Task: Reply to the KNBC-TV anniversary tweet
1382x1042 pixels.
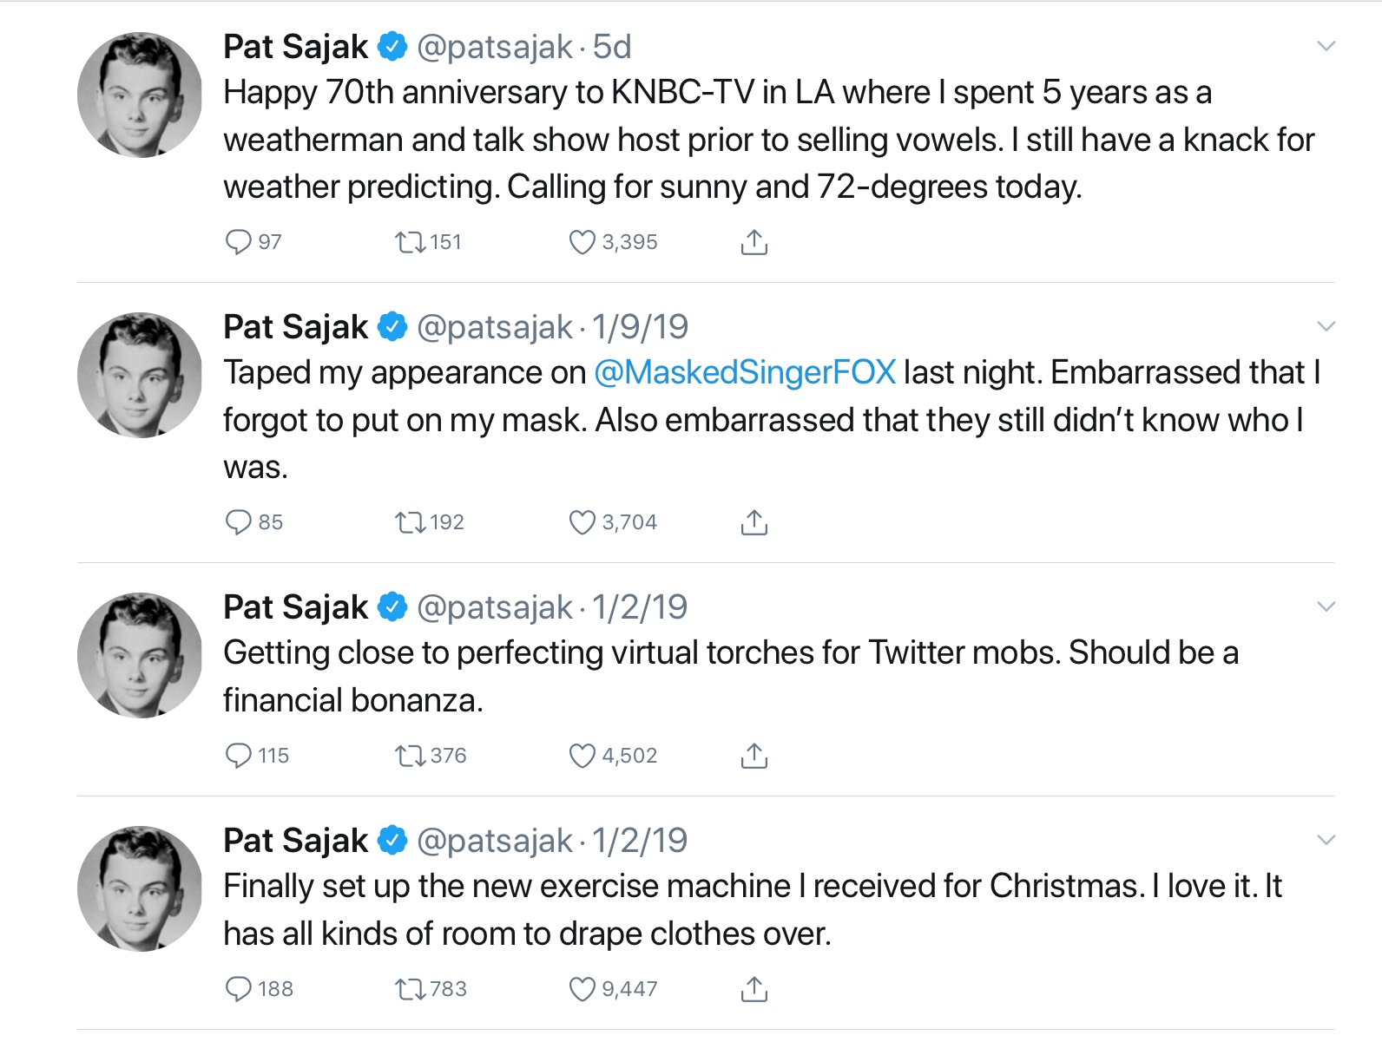Action: tap(238, 242)
